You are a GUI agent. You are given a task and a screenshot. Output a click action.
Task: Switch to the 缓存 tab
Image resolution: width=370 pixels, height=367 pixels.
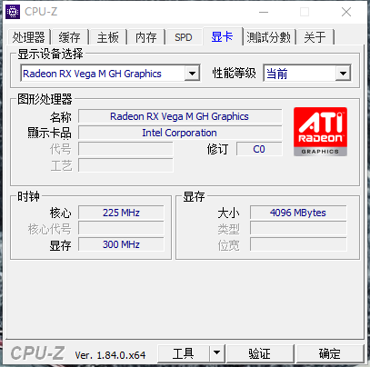pyautogui.click(x=70, y=37)
